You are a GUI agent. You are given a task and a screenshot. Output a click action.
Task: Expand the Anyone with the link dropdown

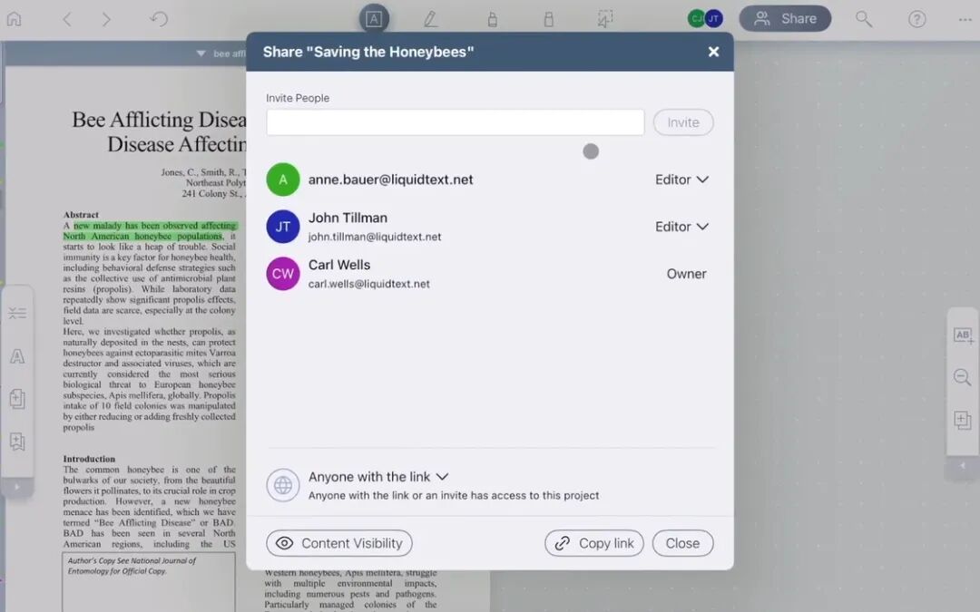tap(378, 477)
